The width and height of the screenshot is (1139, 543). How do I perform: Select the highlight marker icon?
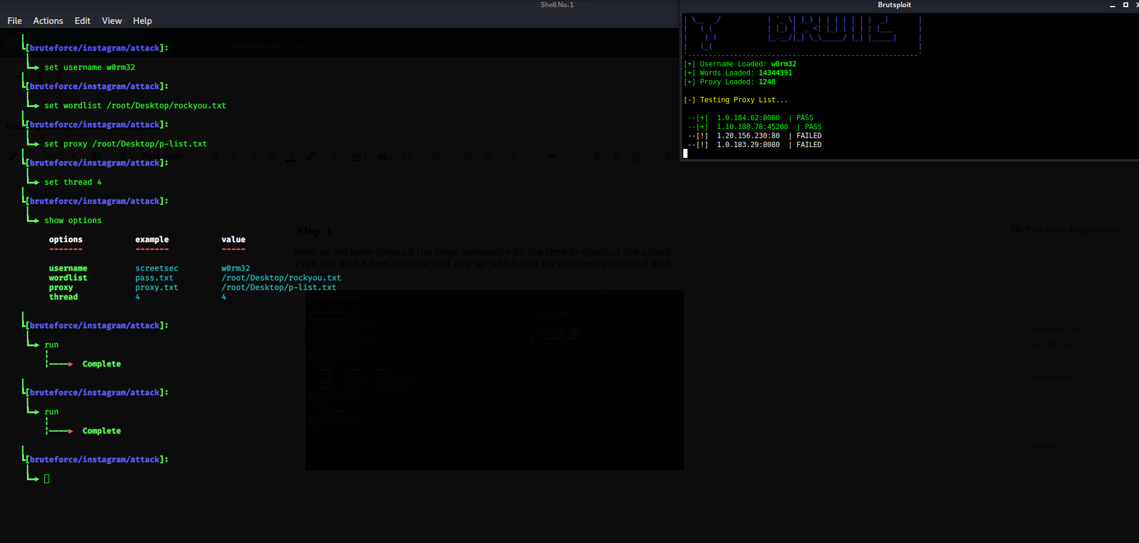tap(311, 156)
